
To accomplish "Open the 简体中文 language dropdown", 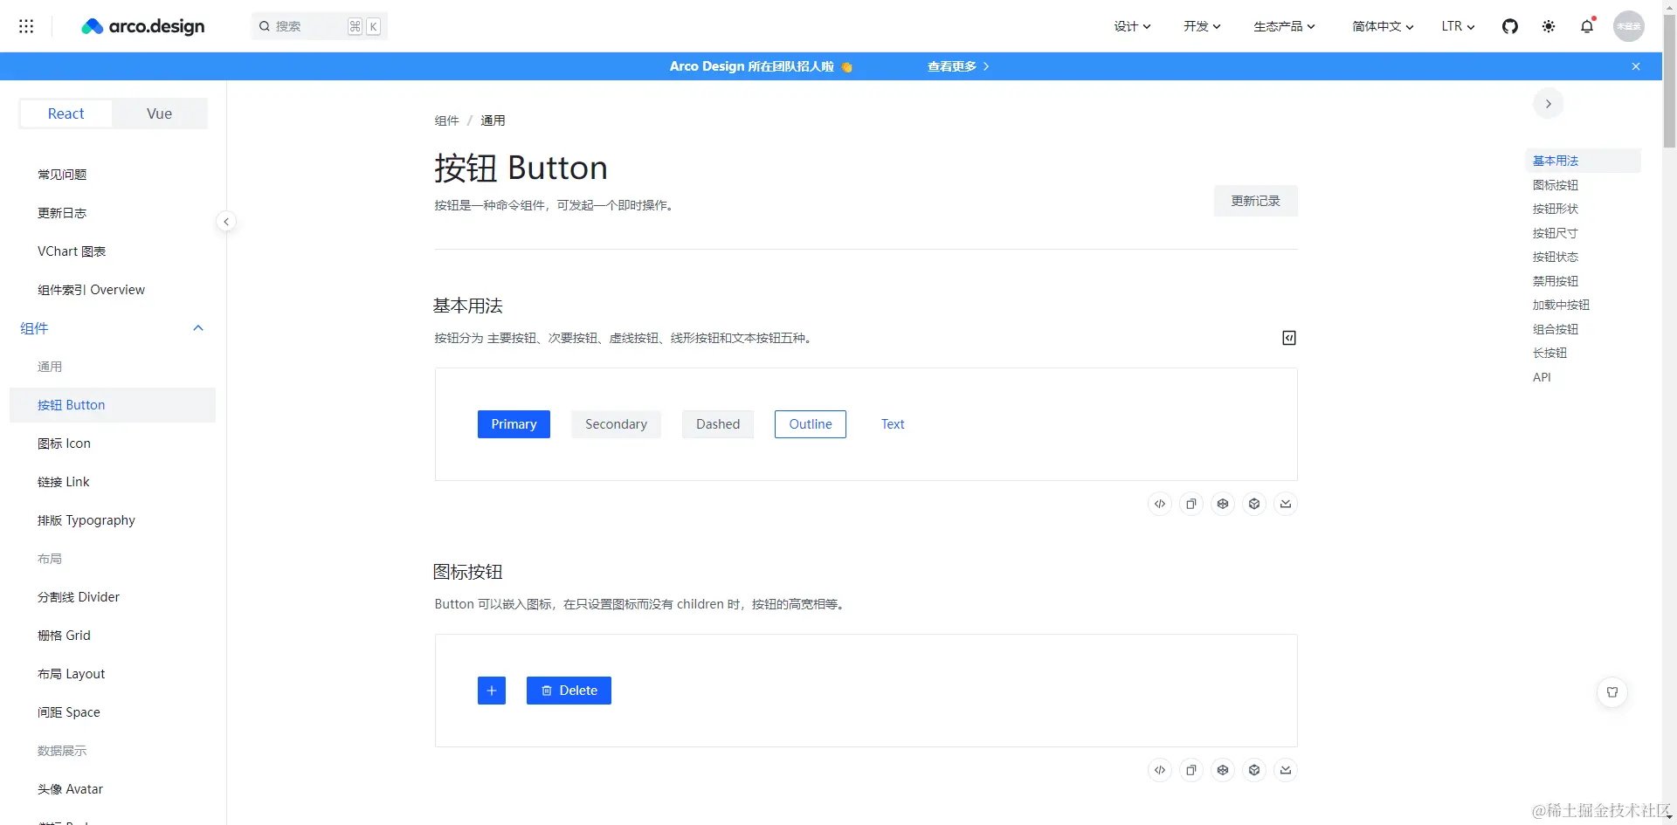I will click(1383, 26).
